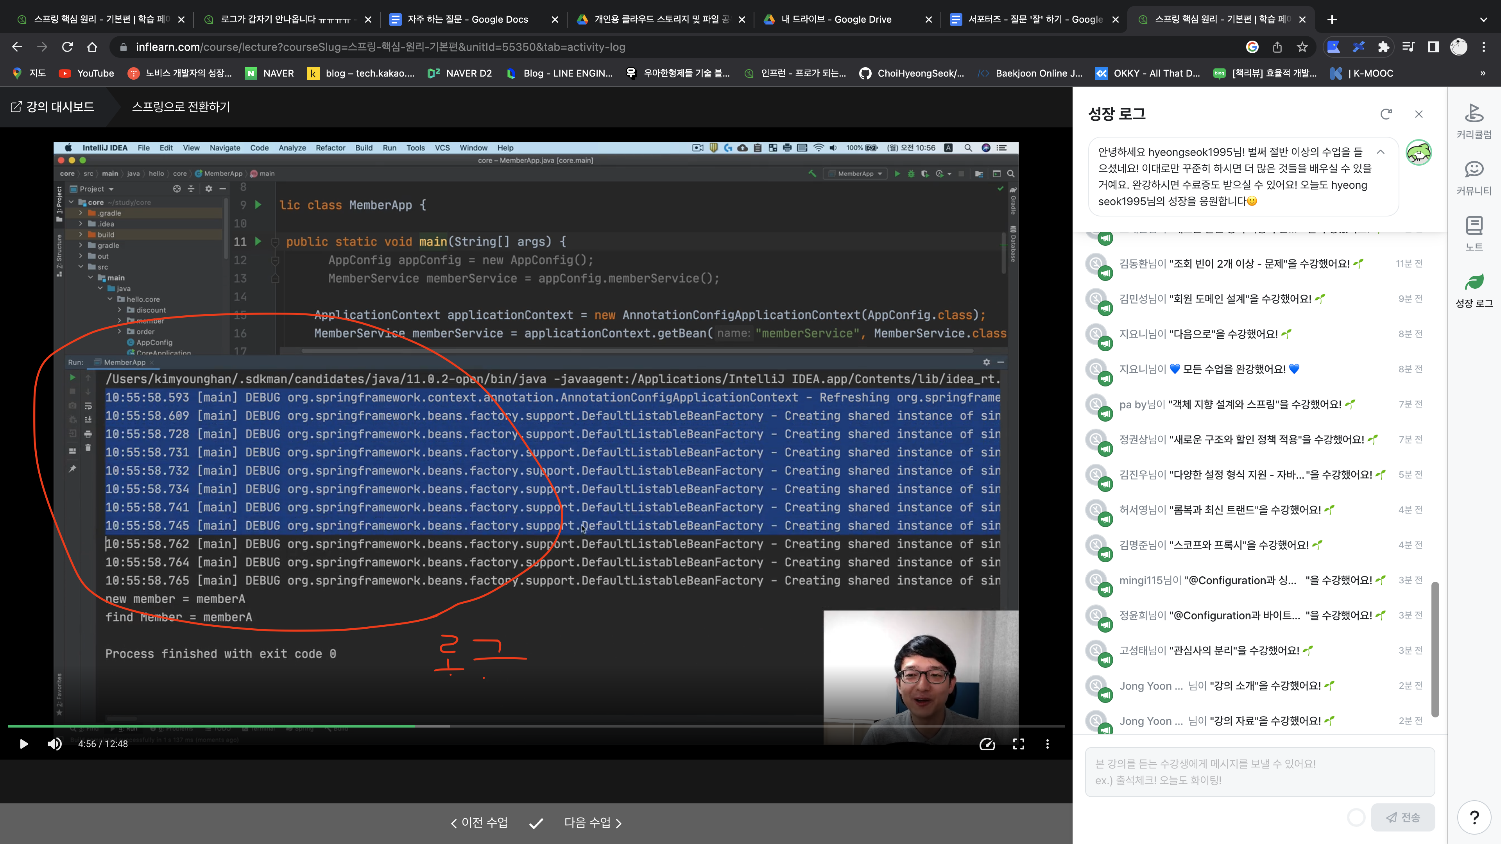Open K-MOOC bookmark
Image resolution: width=1501 pixels, height=844 pixels.
[x=1362, y=73]
